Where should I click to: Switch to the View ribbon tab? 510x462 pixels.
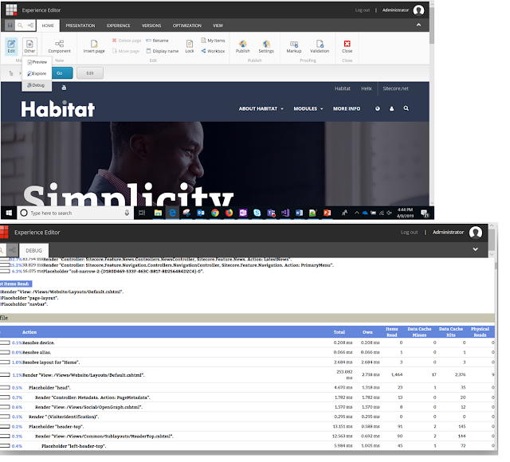pos(218,25)
